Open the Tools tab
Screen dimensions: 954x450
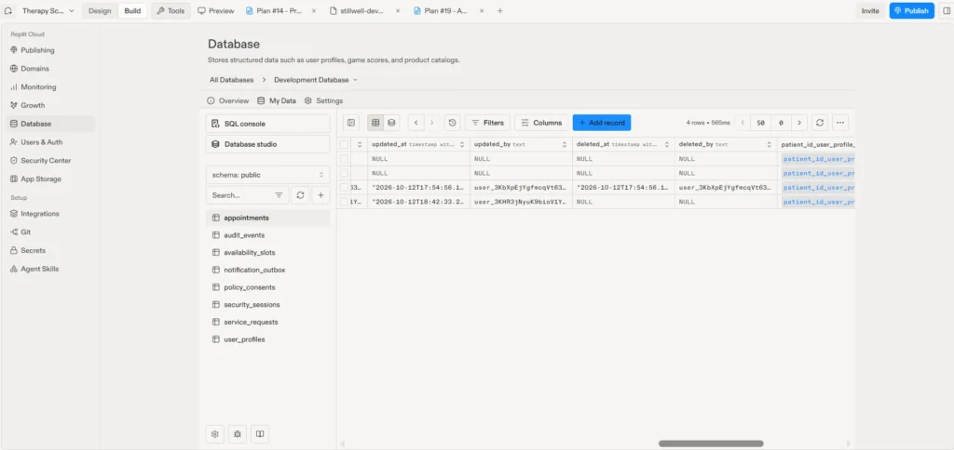171,11
